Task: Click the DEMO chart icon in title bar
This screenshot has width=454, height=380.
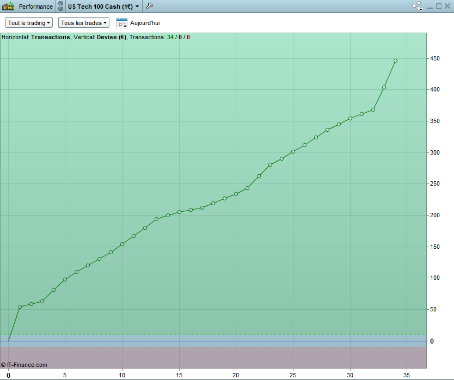Action: [8, 6]
